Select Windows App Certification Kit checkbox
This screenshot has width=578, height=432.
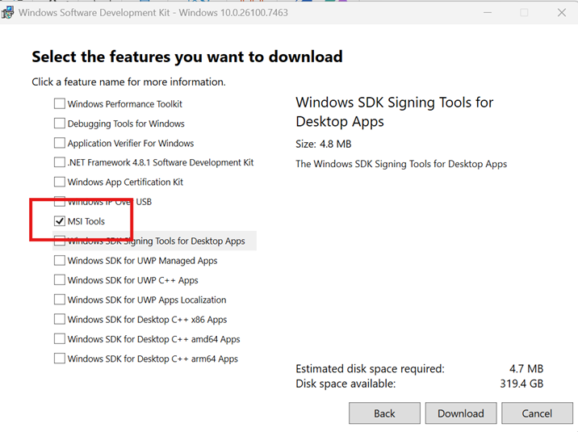pyautogui.click(x=60, y=182)
